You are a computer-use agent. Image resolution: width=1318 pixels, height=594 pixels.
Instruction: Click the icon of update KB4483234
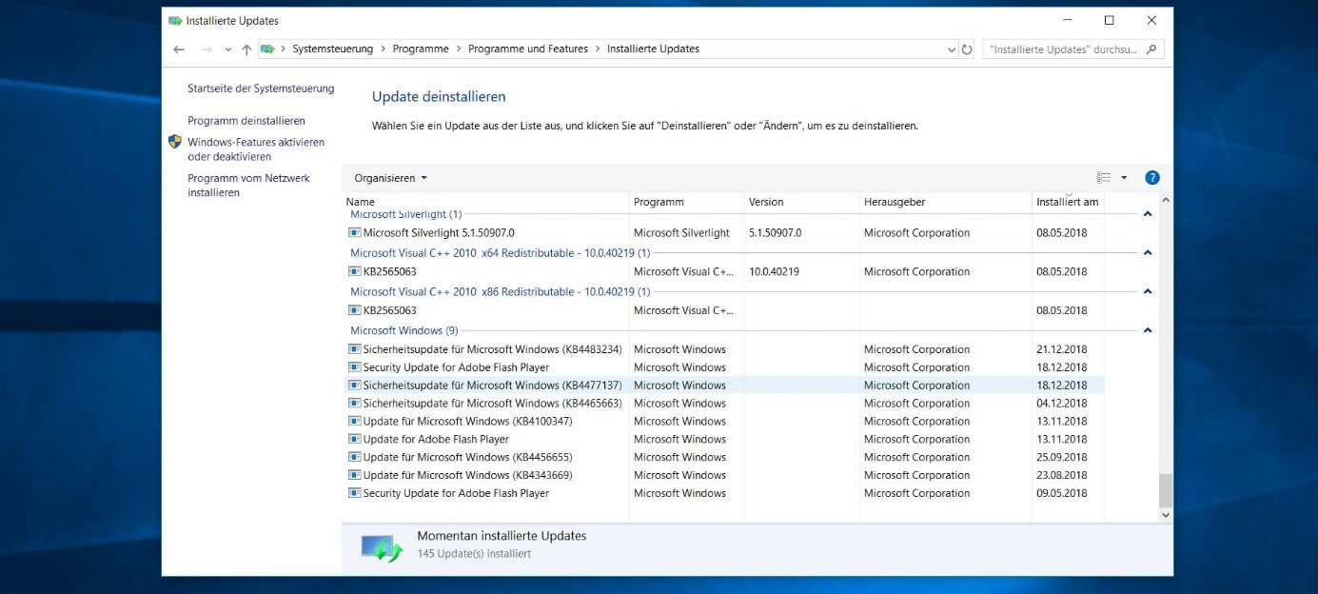click(354, 349)
